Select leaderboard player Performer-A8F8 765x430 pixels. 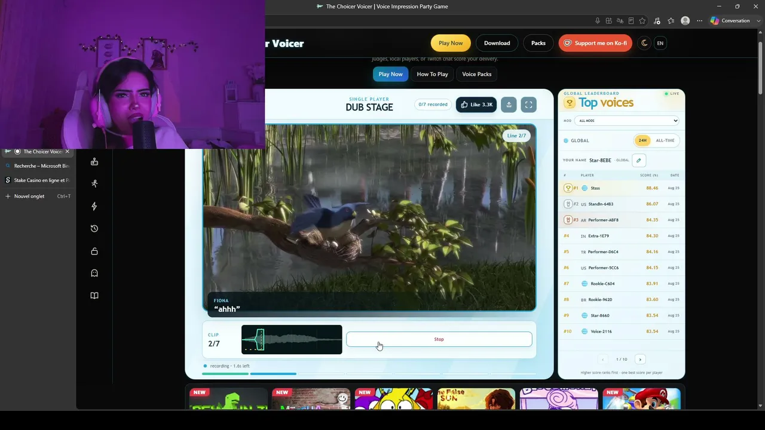pos(621,220)
